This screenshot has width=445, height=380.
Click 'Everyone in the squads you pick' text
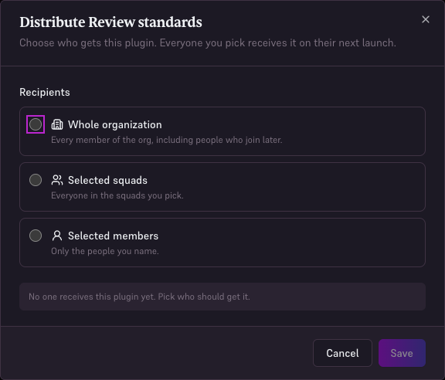117,195
